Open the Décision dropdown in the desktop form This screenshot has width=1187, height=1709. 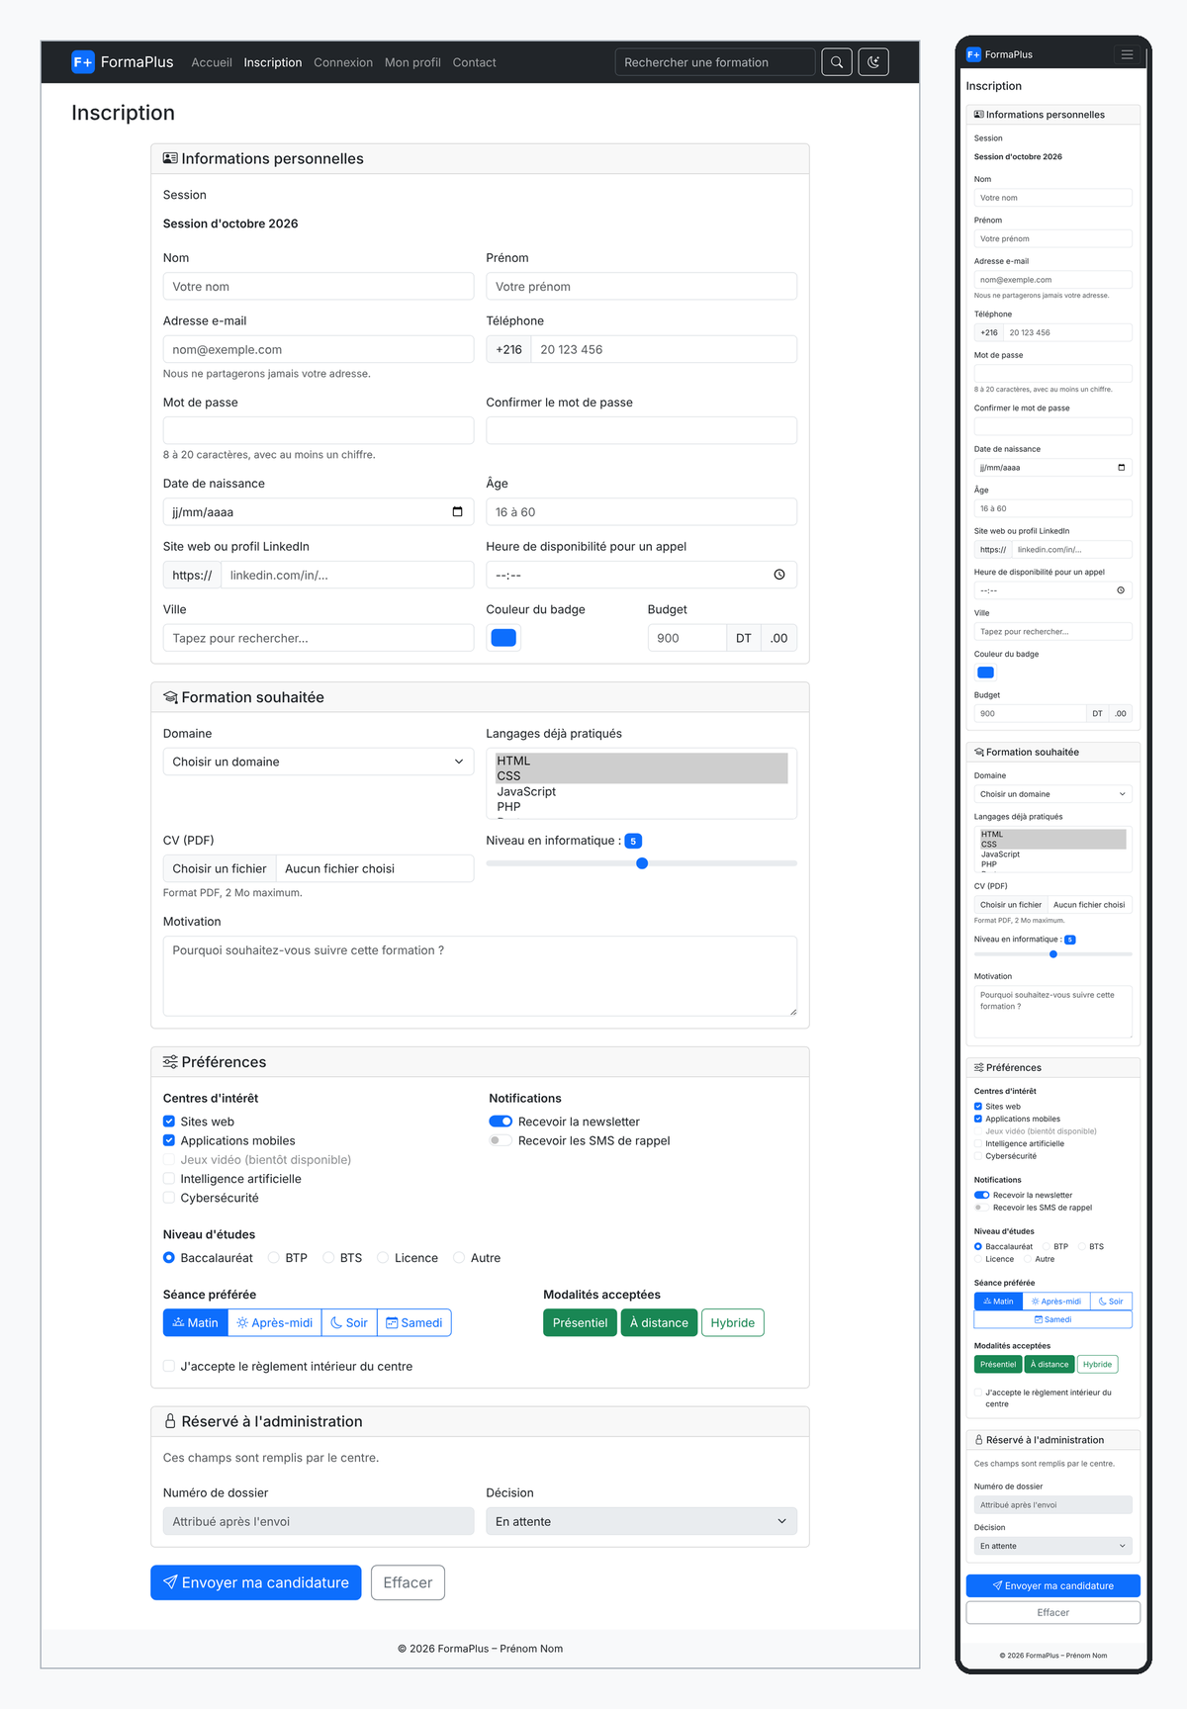[641, 1521]
